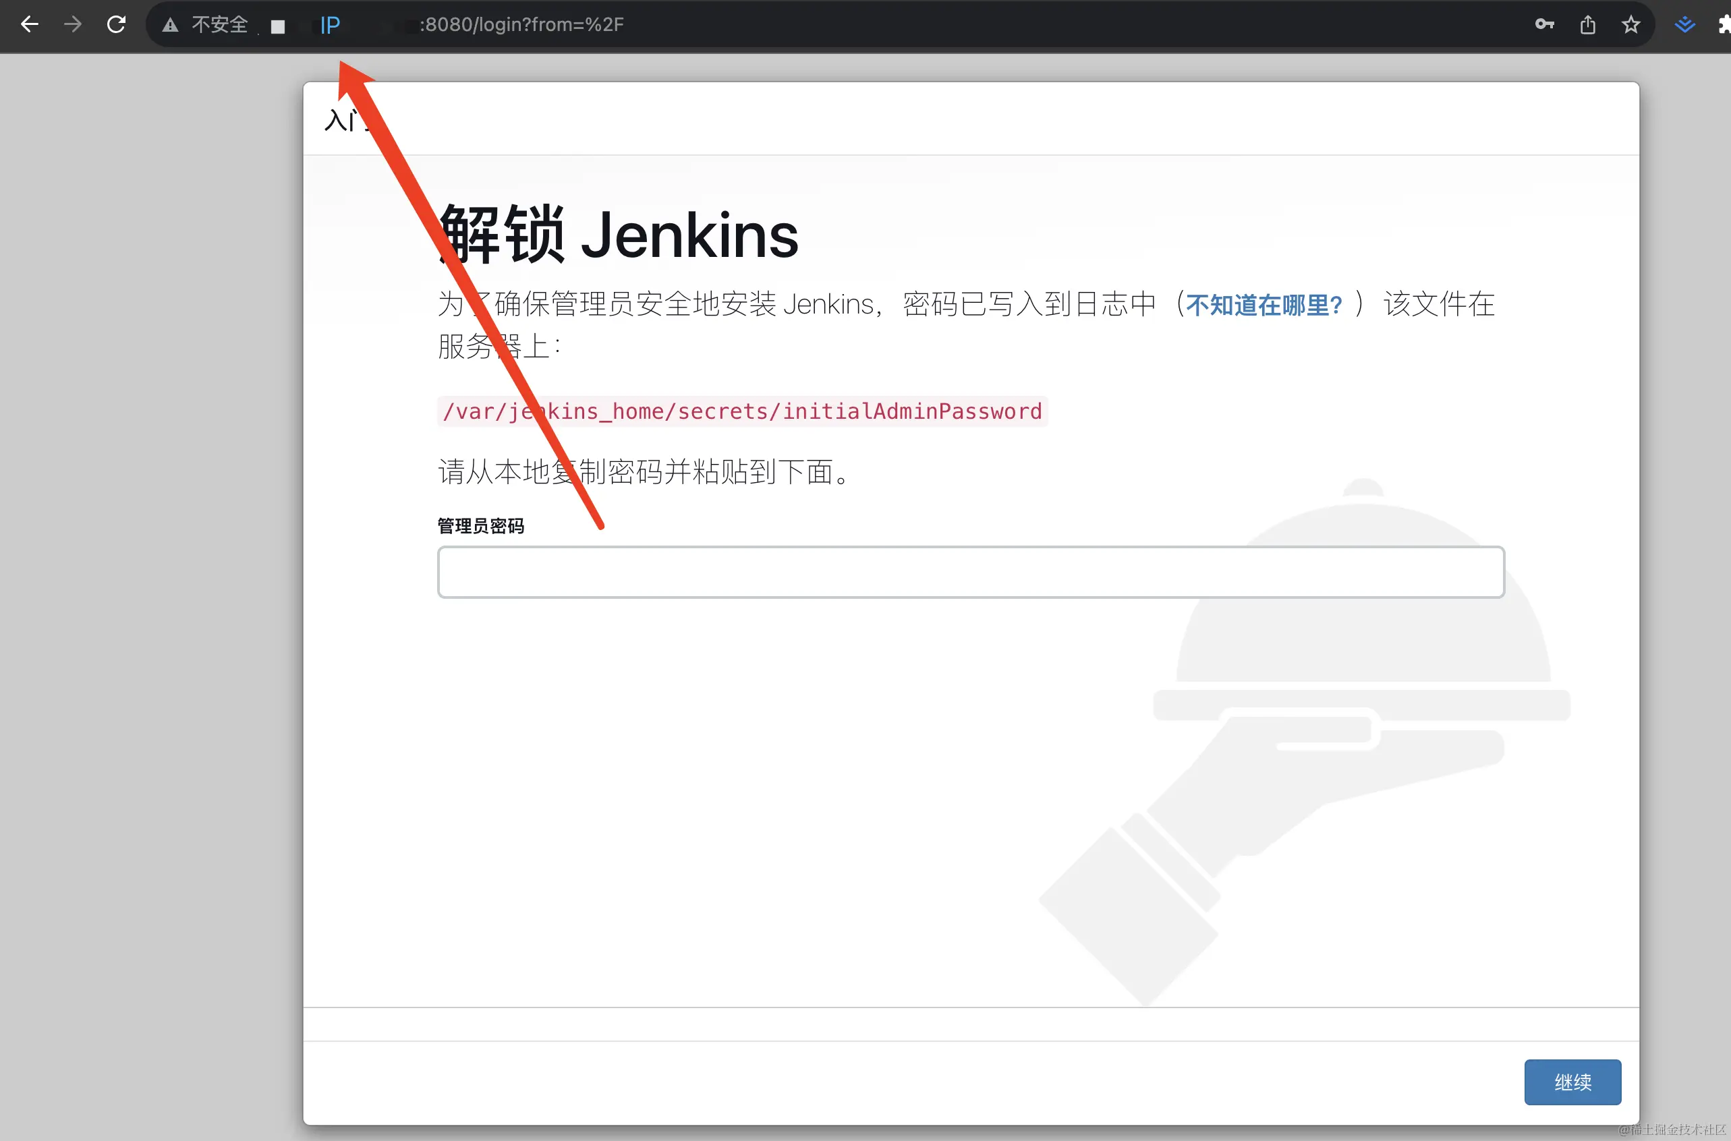Click the 管理员密码 field label
This screenshot has width=1731, height=1141.
(480, 525)
